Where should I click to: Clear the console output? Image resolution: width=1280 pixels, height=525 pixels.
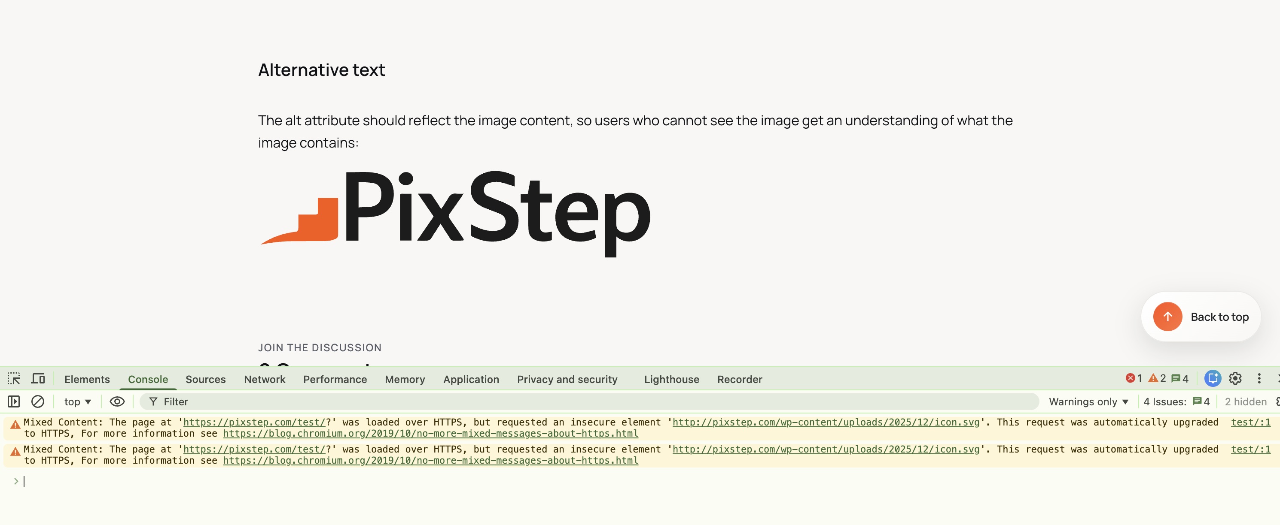click(38, 401)
